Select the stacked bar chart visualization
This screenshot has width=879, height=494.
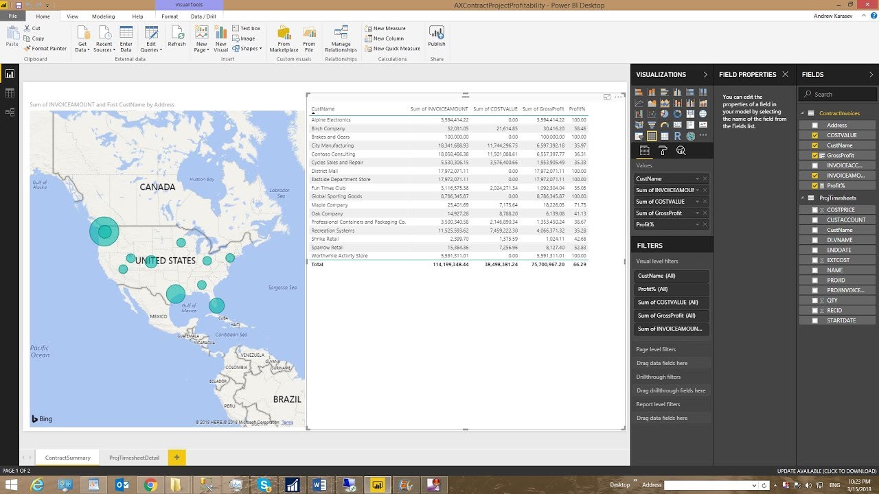(639, 92)
